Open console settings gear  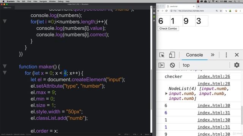tap(237, 65)
